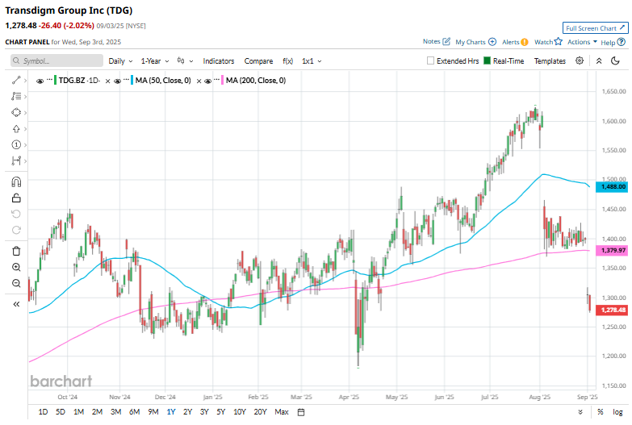This screenshot has height=425, width=632.
Task: Hide the MA (50, Close, 0) indicator
Action: click(x=118, y=81)
